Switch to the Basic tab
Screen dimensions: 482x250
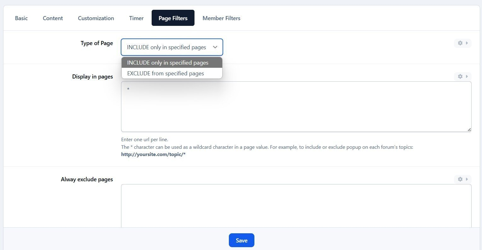[21, 18]
